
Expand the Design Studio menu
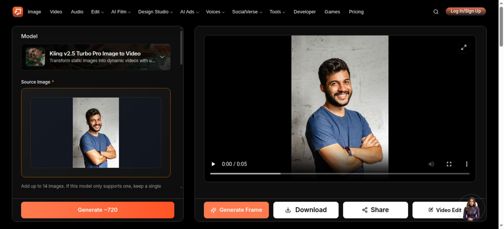coord(155,12)
